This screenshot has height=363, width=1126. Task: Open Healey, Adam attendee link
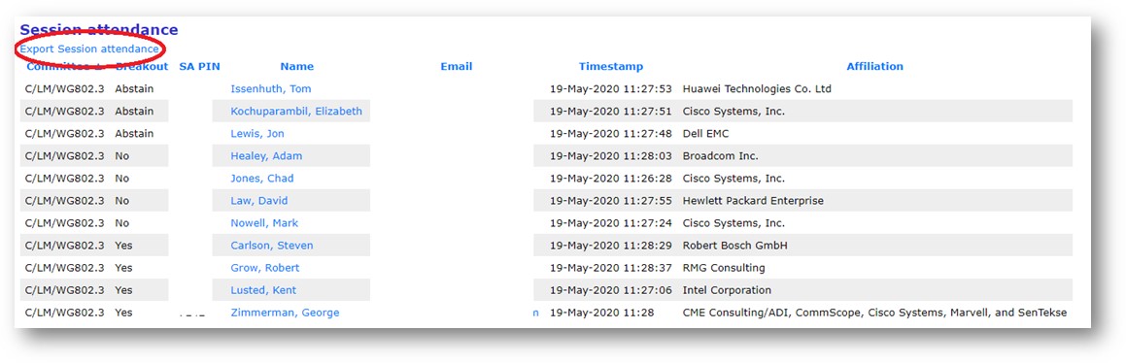click(x=266, y=155)
